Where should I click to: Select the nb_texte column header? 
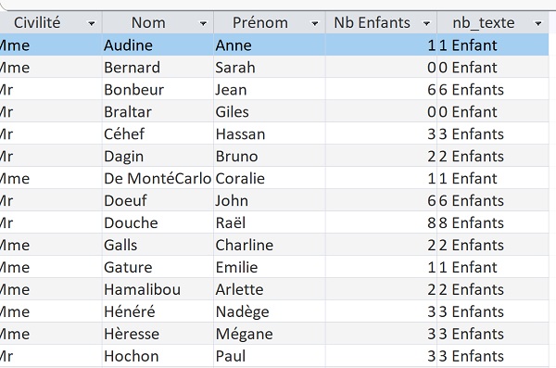pyautogui.click(x=484, y=23)
